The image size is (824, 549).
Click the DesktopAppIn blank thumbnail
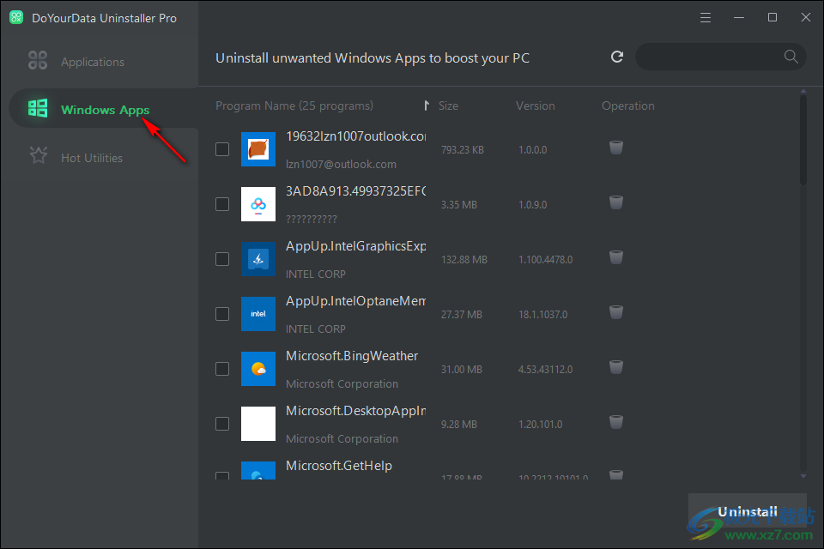tap(258, 424)
